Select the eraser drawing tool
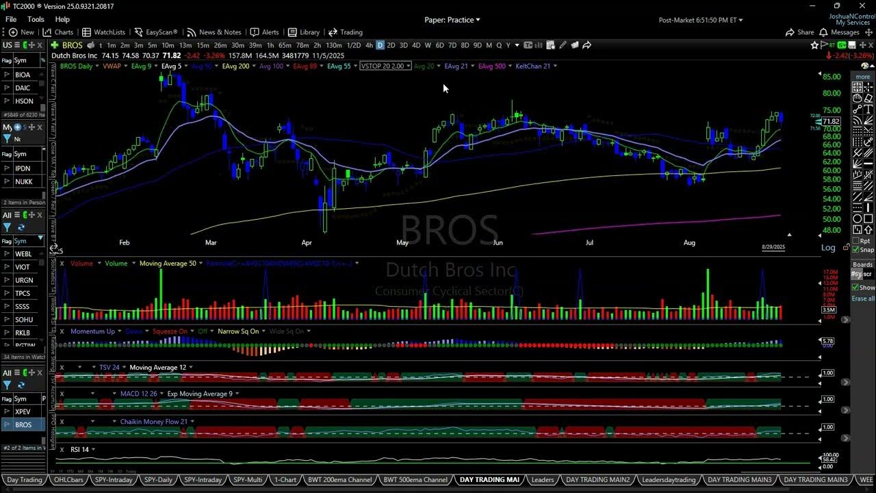 coord(868,99)
